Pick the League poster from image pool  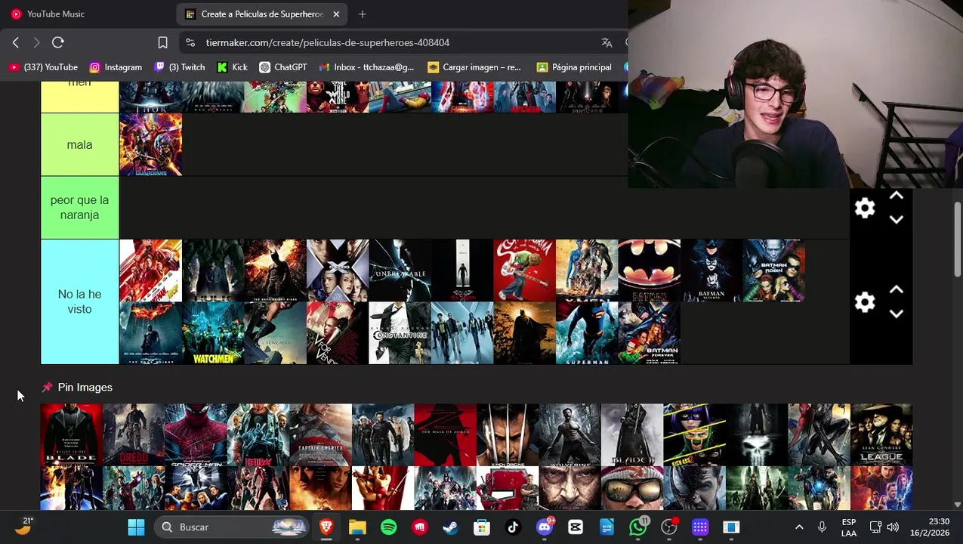pyautogui.click(x=881, y=434)
